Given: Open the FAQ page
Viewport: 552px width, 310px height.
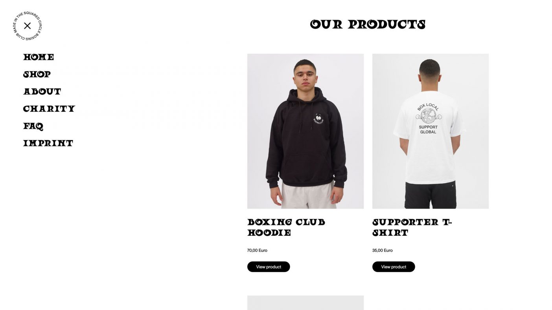Looking at the screenshot, I should coord(33,126).
